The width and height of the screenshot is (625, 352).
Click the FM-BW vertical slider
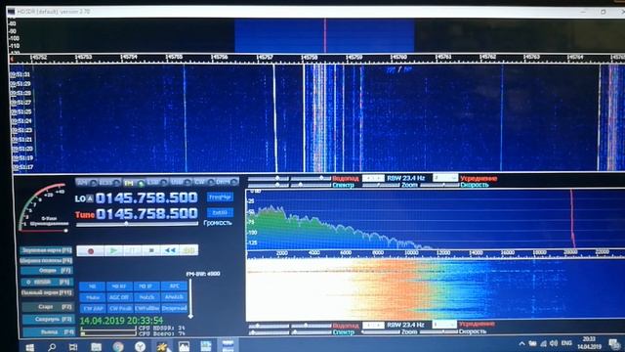point(190,297)
